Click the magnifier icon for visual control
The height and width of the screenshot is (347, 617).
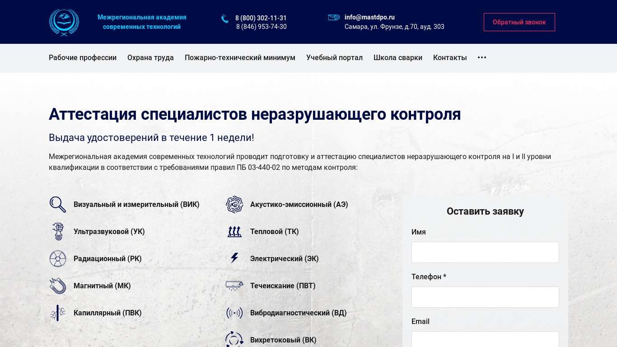coord(58,205)
